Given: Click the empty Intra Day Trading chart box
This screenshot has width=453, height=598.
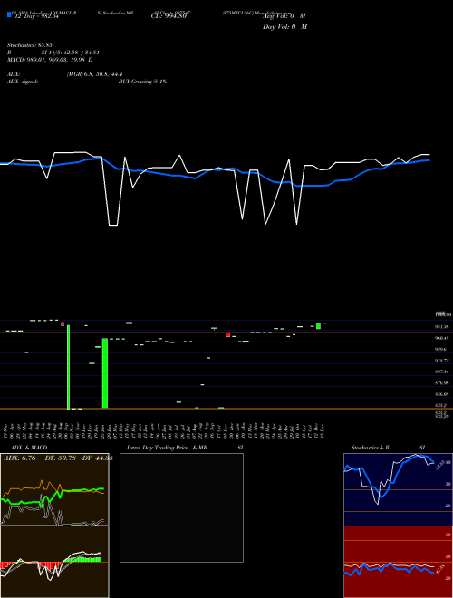Looking at the screenshot, I should point(181,507).
